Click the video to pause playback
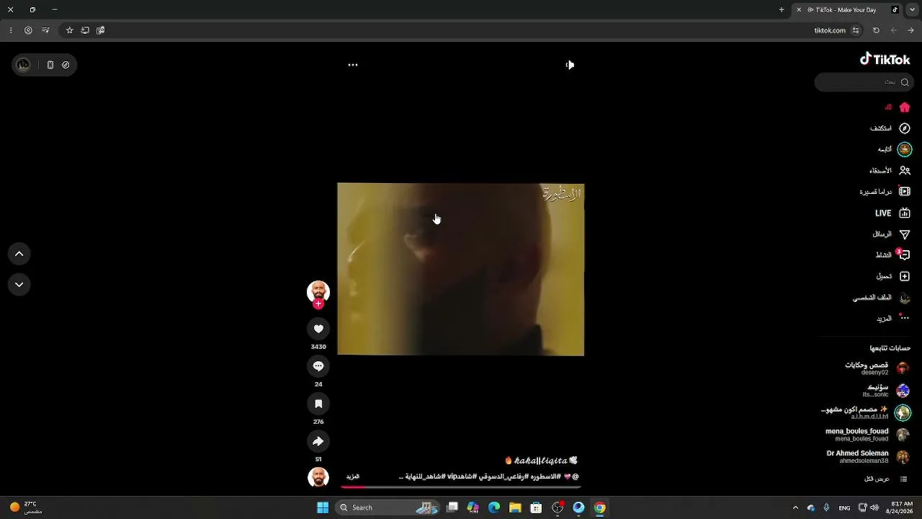Viewport: 922px width, 519px height. (x=461, y=269)
